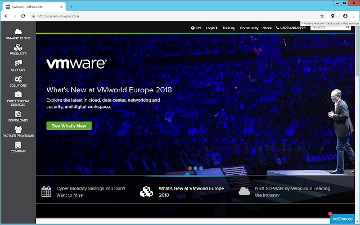Open a new browser tab

(x=71, y=7)
